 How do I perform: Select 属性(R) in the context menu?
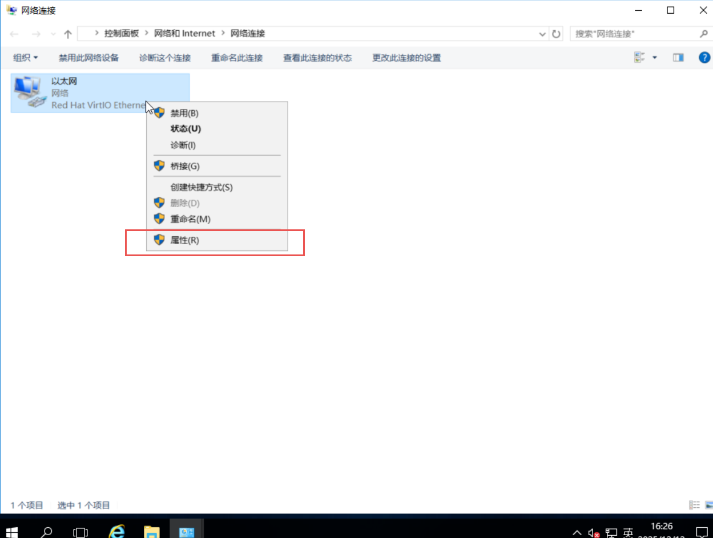[x=217, y=240]
